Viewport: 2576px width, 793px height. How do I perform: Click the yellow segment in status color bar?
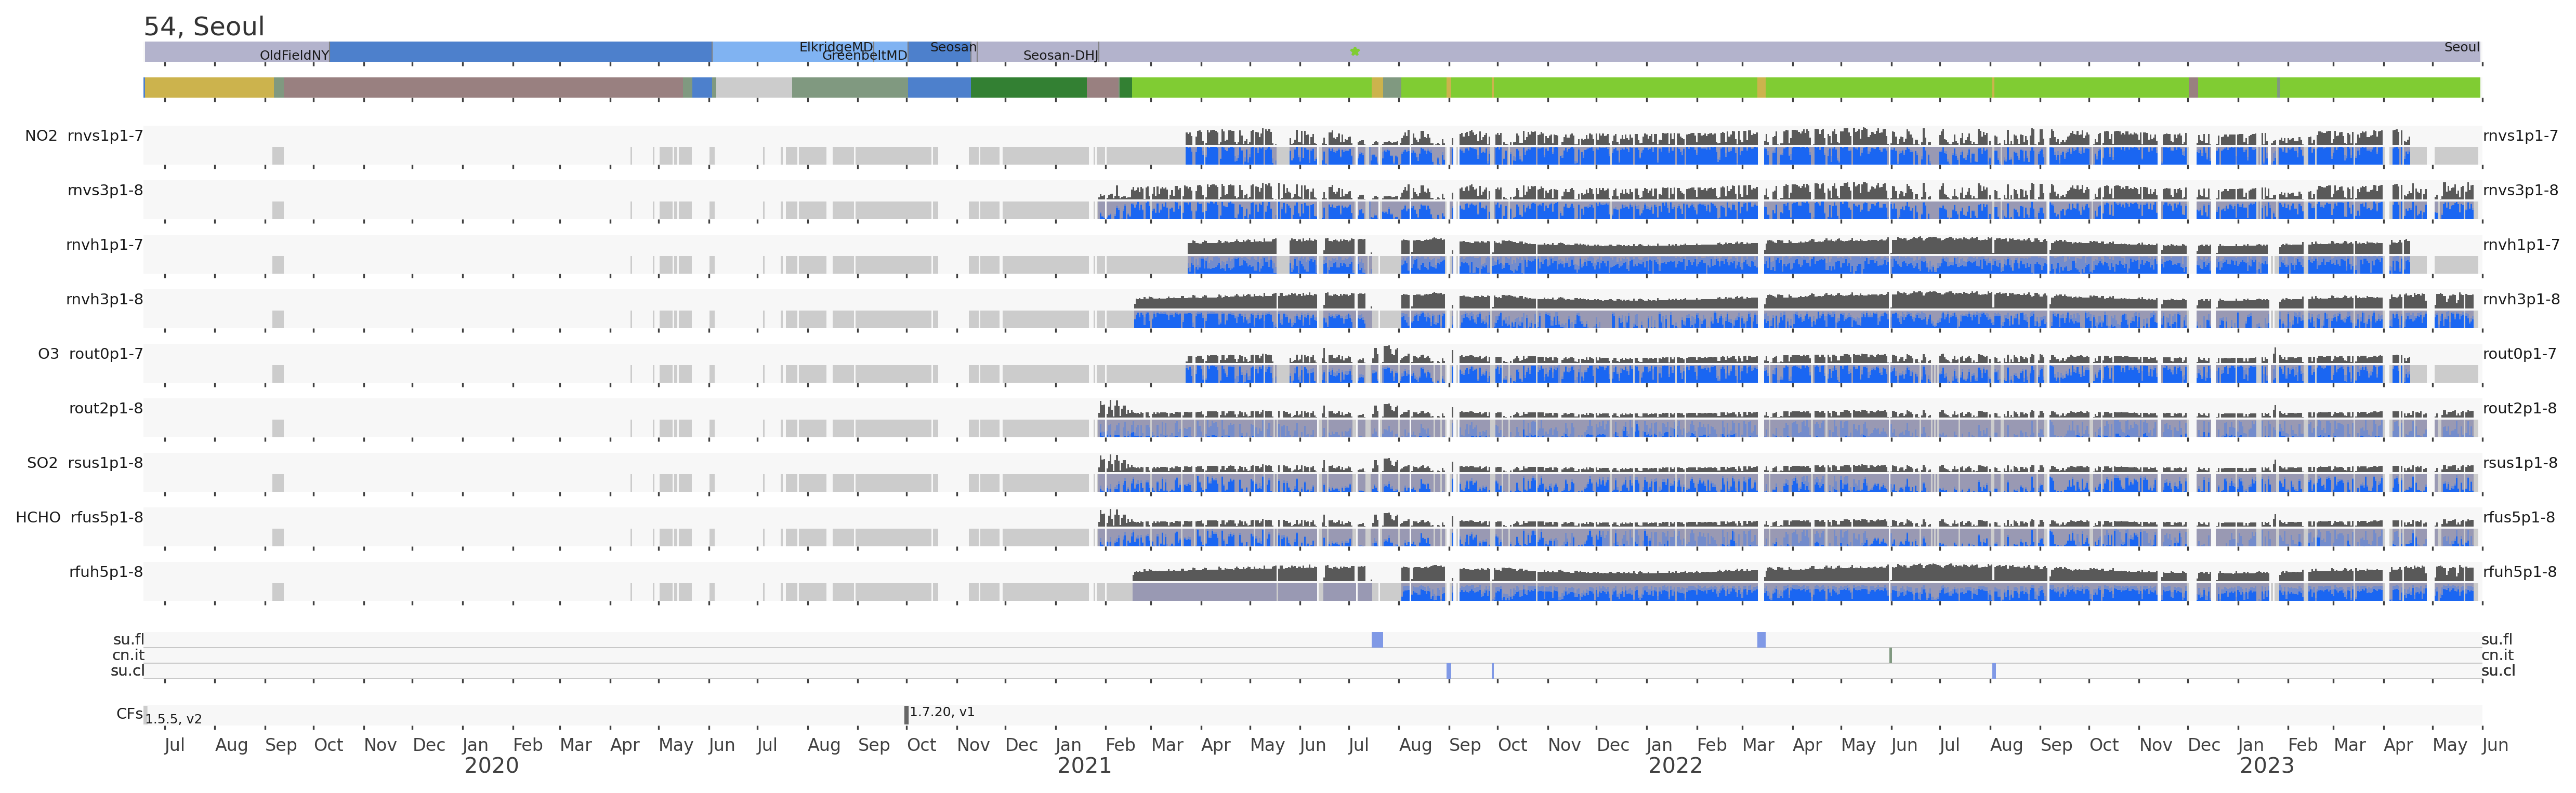point(209,88)
